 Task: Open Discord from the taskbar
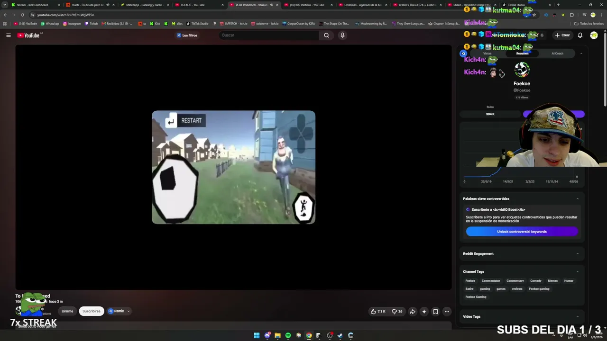pos(267,335)
